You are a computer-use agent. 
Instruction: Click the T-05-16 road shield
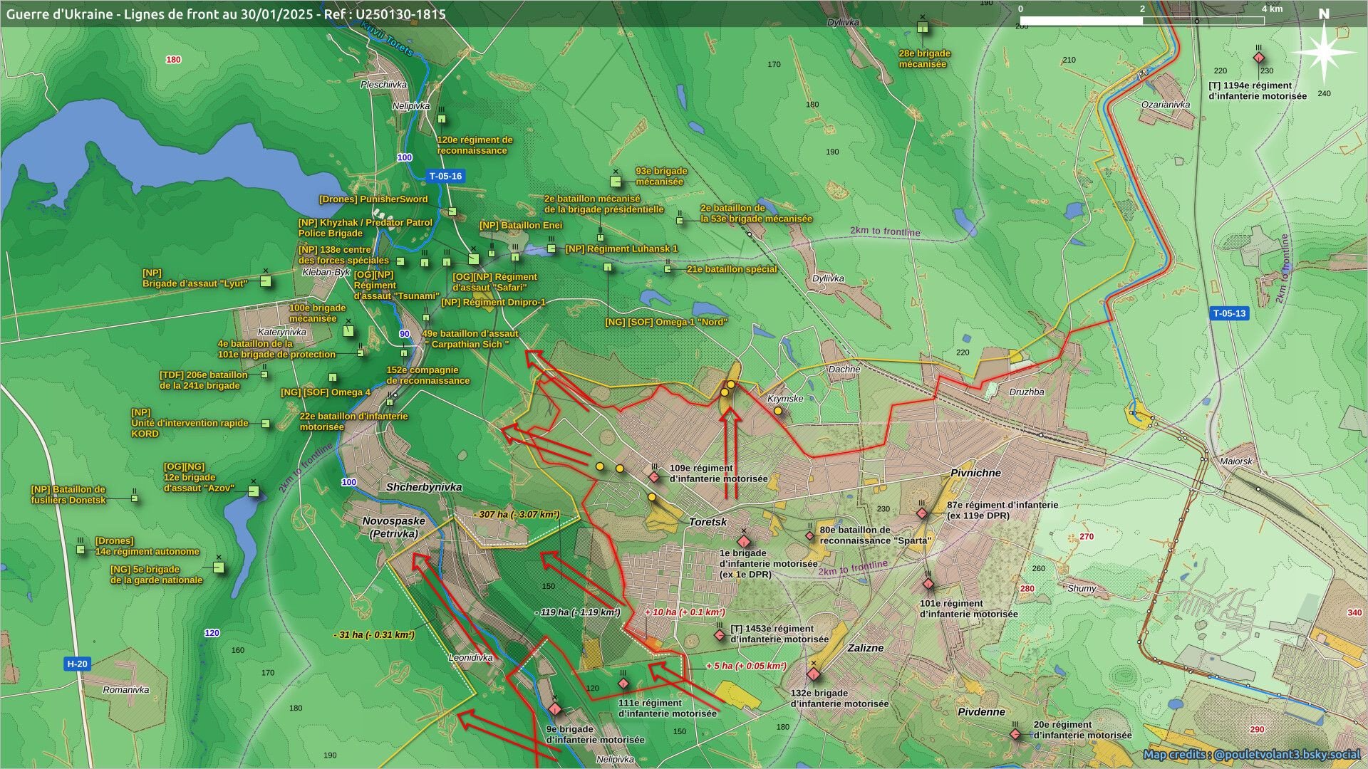(x=446, y=176)
